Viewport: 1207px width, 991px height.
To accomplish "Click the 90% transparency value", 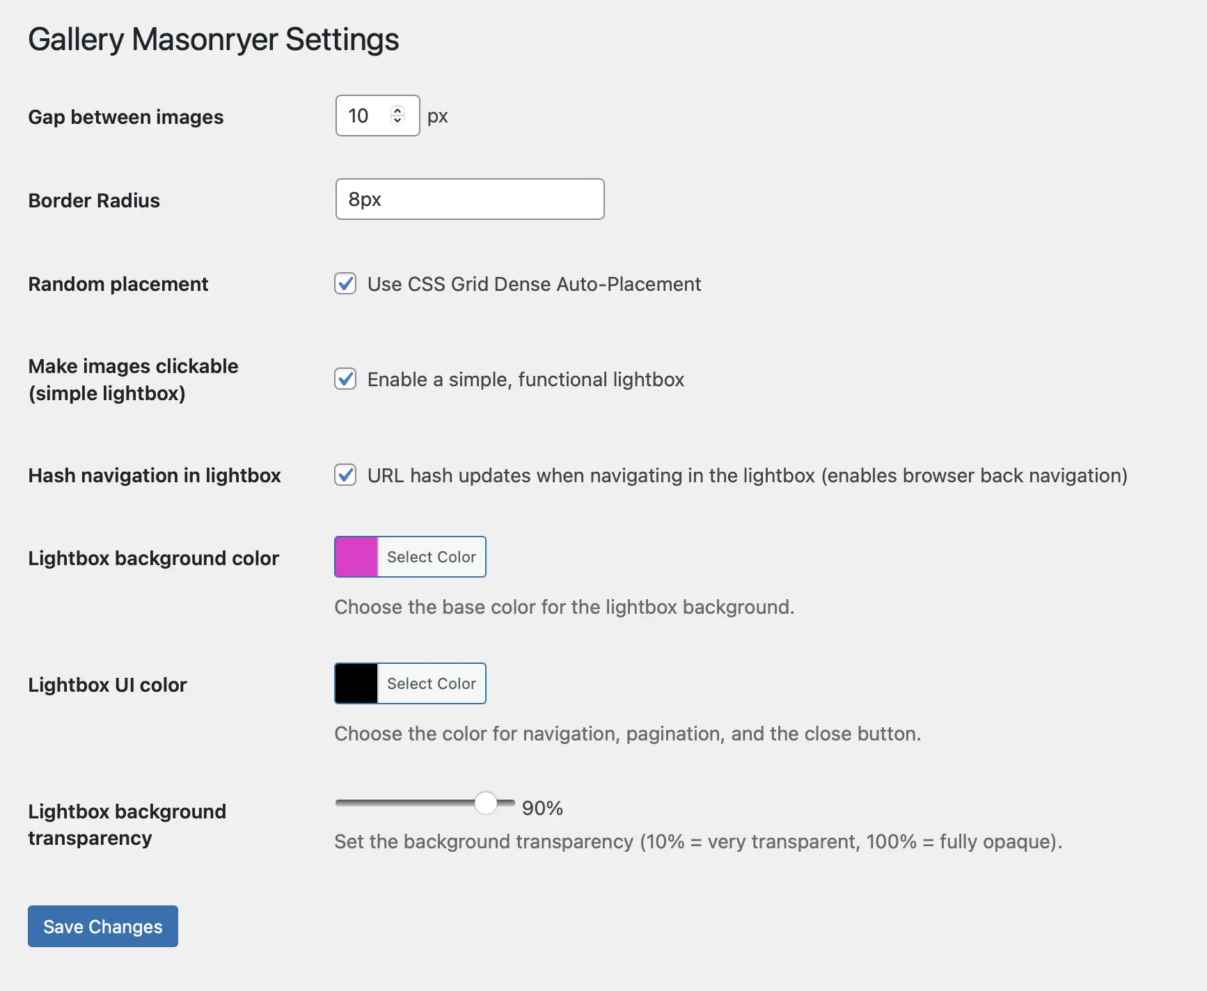I will [x=542, y=808].
